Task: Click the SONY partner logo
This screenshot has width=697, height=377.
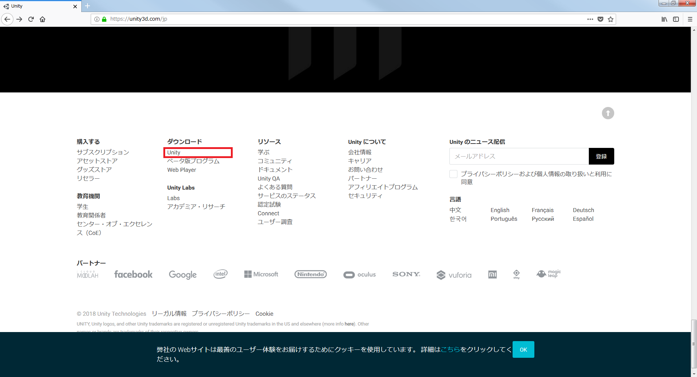Action: (406, 274)
